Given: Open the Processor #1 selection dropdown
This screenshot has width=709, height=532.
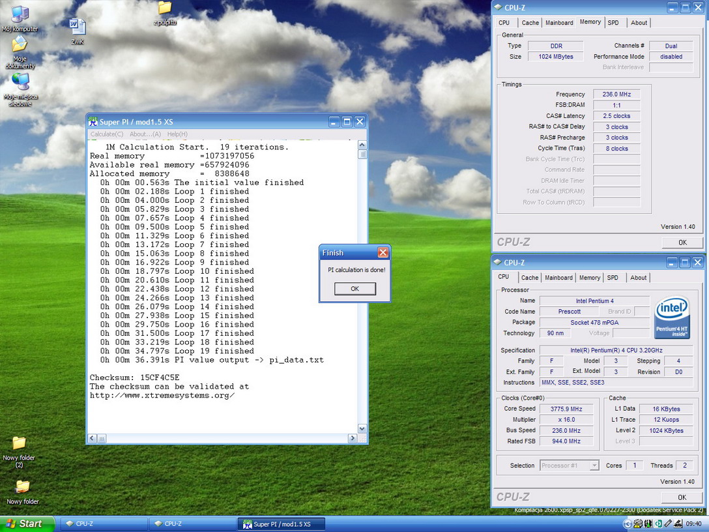Looking at the screenshot, I should [570, 465].
